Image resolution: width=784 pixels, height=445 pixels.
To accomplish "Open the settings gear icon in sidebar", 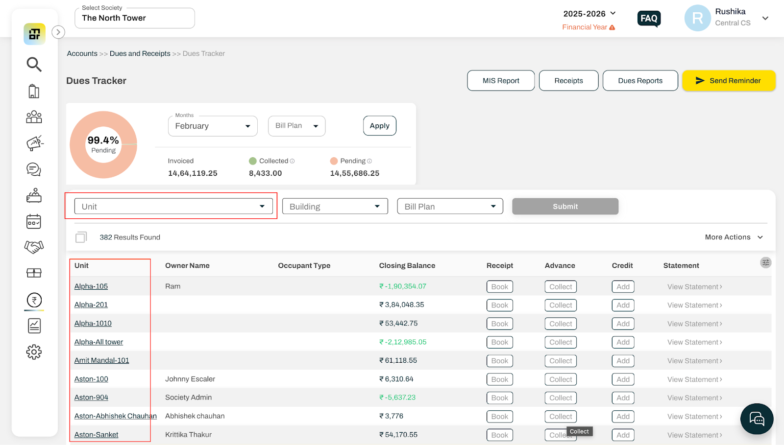I will pos(34,352).
